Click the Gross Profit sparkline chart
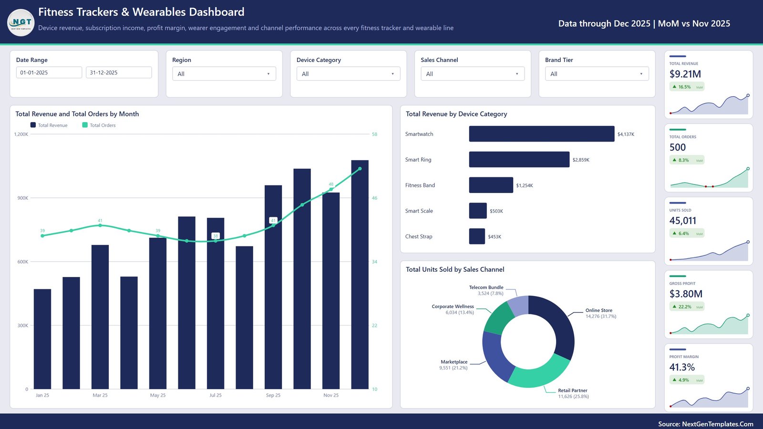763x429 pixels. (x=709, y=325)
